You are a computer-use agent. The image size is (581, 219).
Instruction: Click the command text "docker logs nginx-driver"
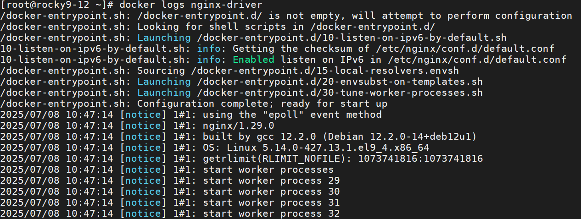coord(191,5)
